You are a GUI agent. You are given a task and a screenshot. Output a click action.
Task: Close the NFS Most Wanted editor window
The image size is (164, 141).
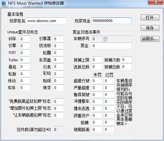(156, 2)
